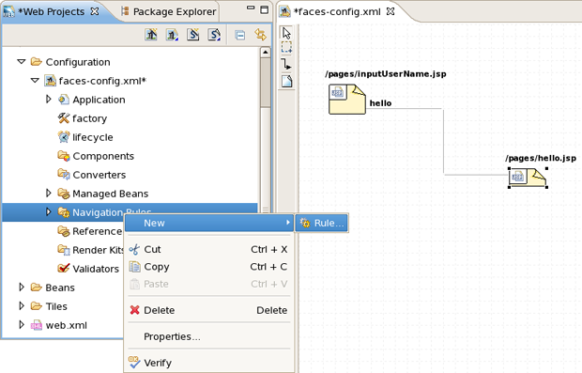Select the Converters tree item text
Screen dimensions: 582x373
tap(100, 175)
